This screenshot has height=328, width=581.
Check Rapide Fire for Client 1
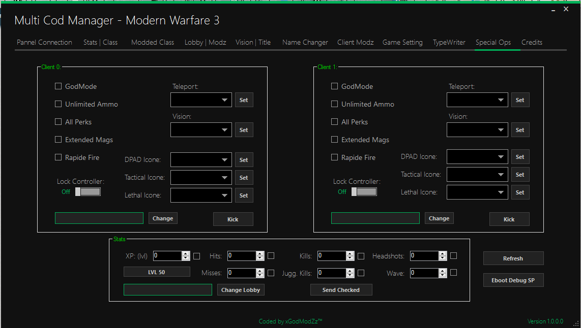pyautogui.click(x=334, y=157)
